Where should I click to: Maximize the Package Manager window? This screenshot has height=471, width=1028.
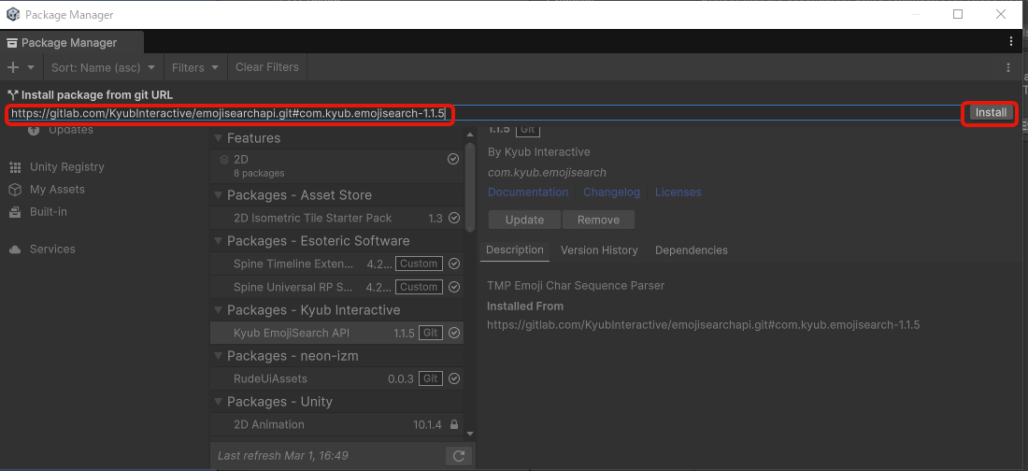pyautogui.click(x=958, y=14)
